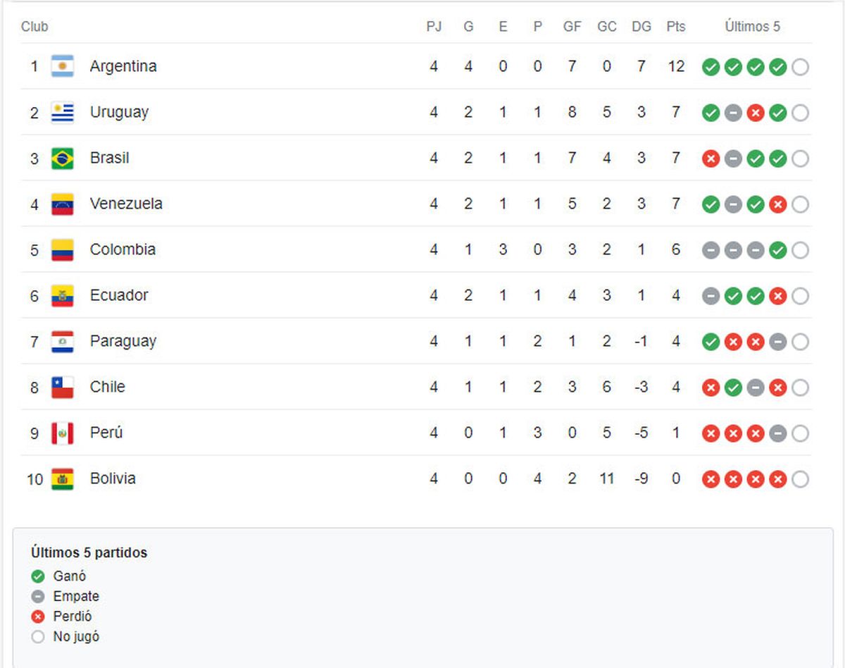The width and height of the screenshot is (845, 668).
Task: Select the Últimos 5 column header
Action: point(753,27)
